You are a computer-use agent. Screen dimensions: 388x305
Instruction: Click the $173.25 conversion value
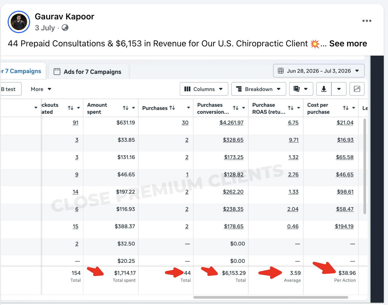(234, 157)
